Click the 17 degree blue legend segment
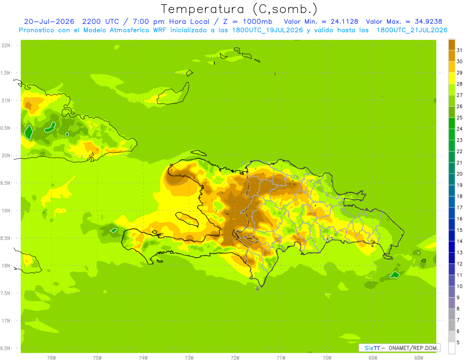 (452, 202)
